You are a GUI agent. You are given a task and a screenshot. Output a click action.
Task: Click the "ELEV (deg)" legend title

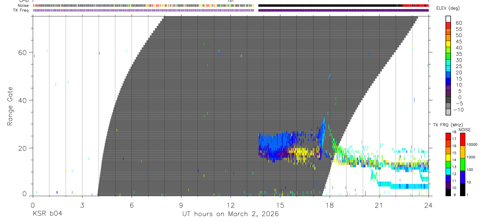tap(448, 8)
